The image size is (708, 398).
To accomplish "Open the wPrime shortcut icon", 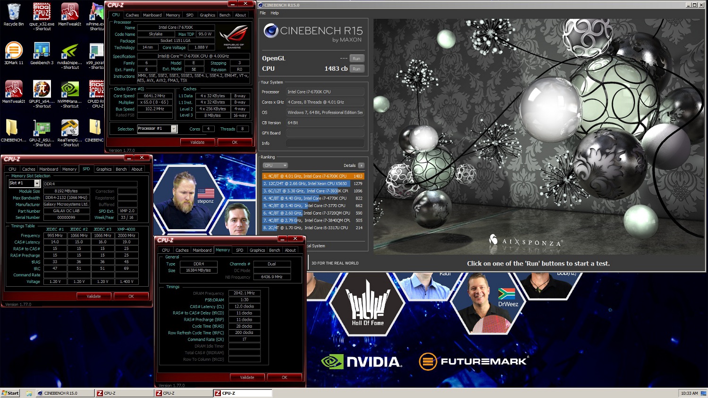I will click(97, 12).
